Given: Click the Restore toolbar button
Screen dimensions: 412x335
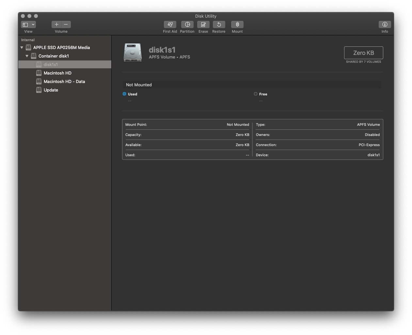Looking at the screenshot, I should (x=219, y=25).
